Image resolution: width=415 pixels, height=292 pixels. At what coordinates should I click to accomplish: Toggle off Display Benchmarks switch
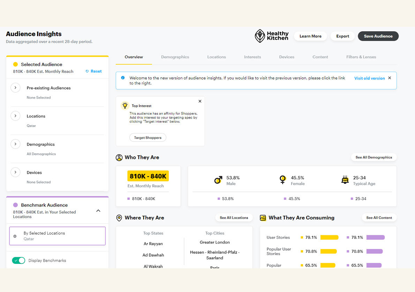[18, 260]
